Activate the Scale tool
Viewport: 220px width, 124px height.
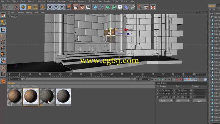pyautogui.click(x=29, y=7)
